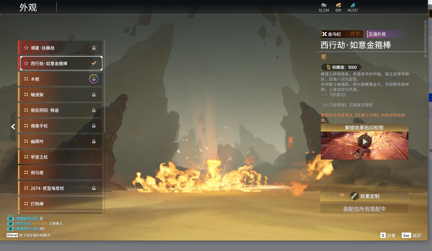Screen dimensions: 432x251
Task: Click the chat channel icon beside the 互 message
Action: pyautogui.click(x=10, y=219)
